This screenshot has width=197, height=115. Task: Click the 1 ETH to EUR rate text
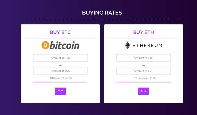pyautogui.click(x=143, y=78)
